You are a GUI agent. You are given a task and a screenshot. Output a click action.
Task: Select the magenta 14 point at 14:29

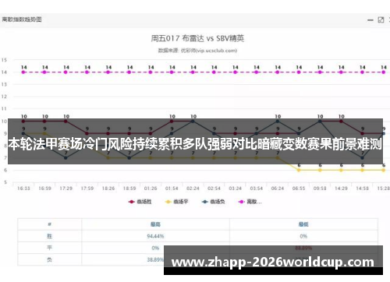pos(341,72)
